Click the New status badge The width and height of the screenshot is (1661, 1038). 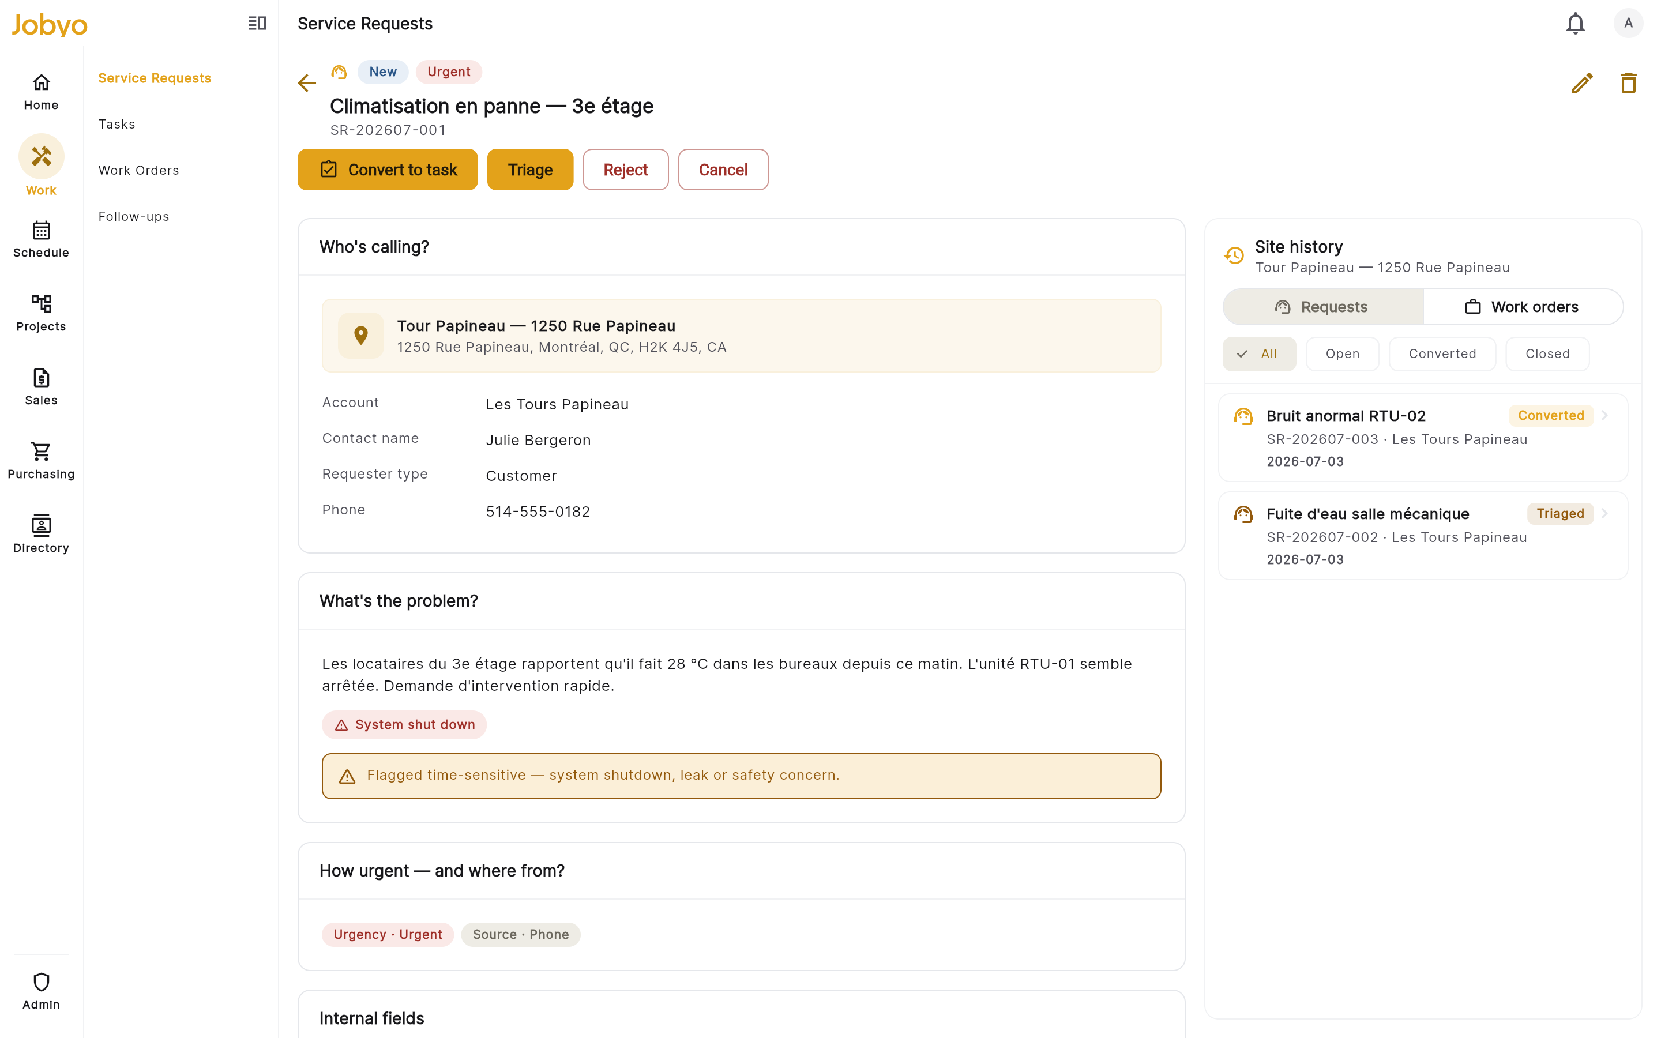[383, 72]
